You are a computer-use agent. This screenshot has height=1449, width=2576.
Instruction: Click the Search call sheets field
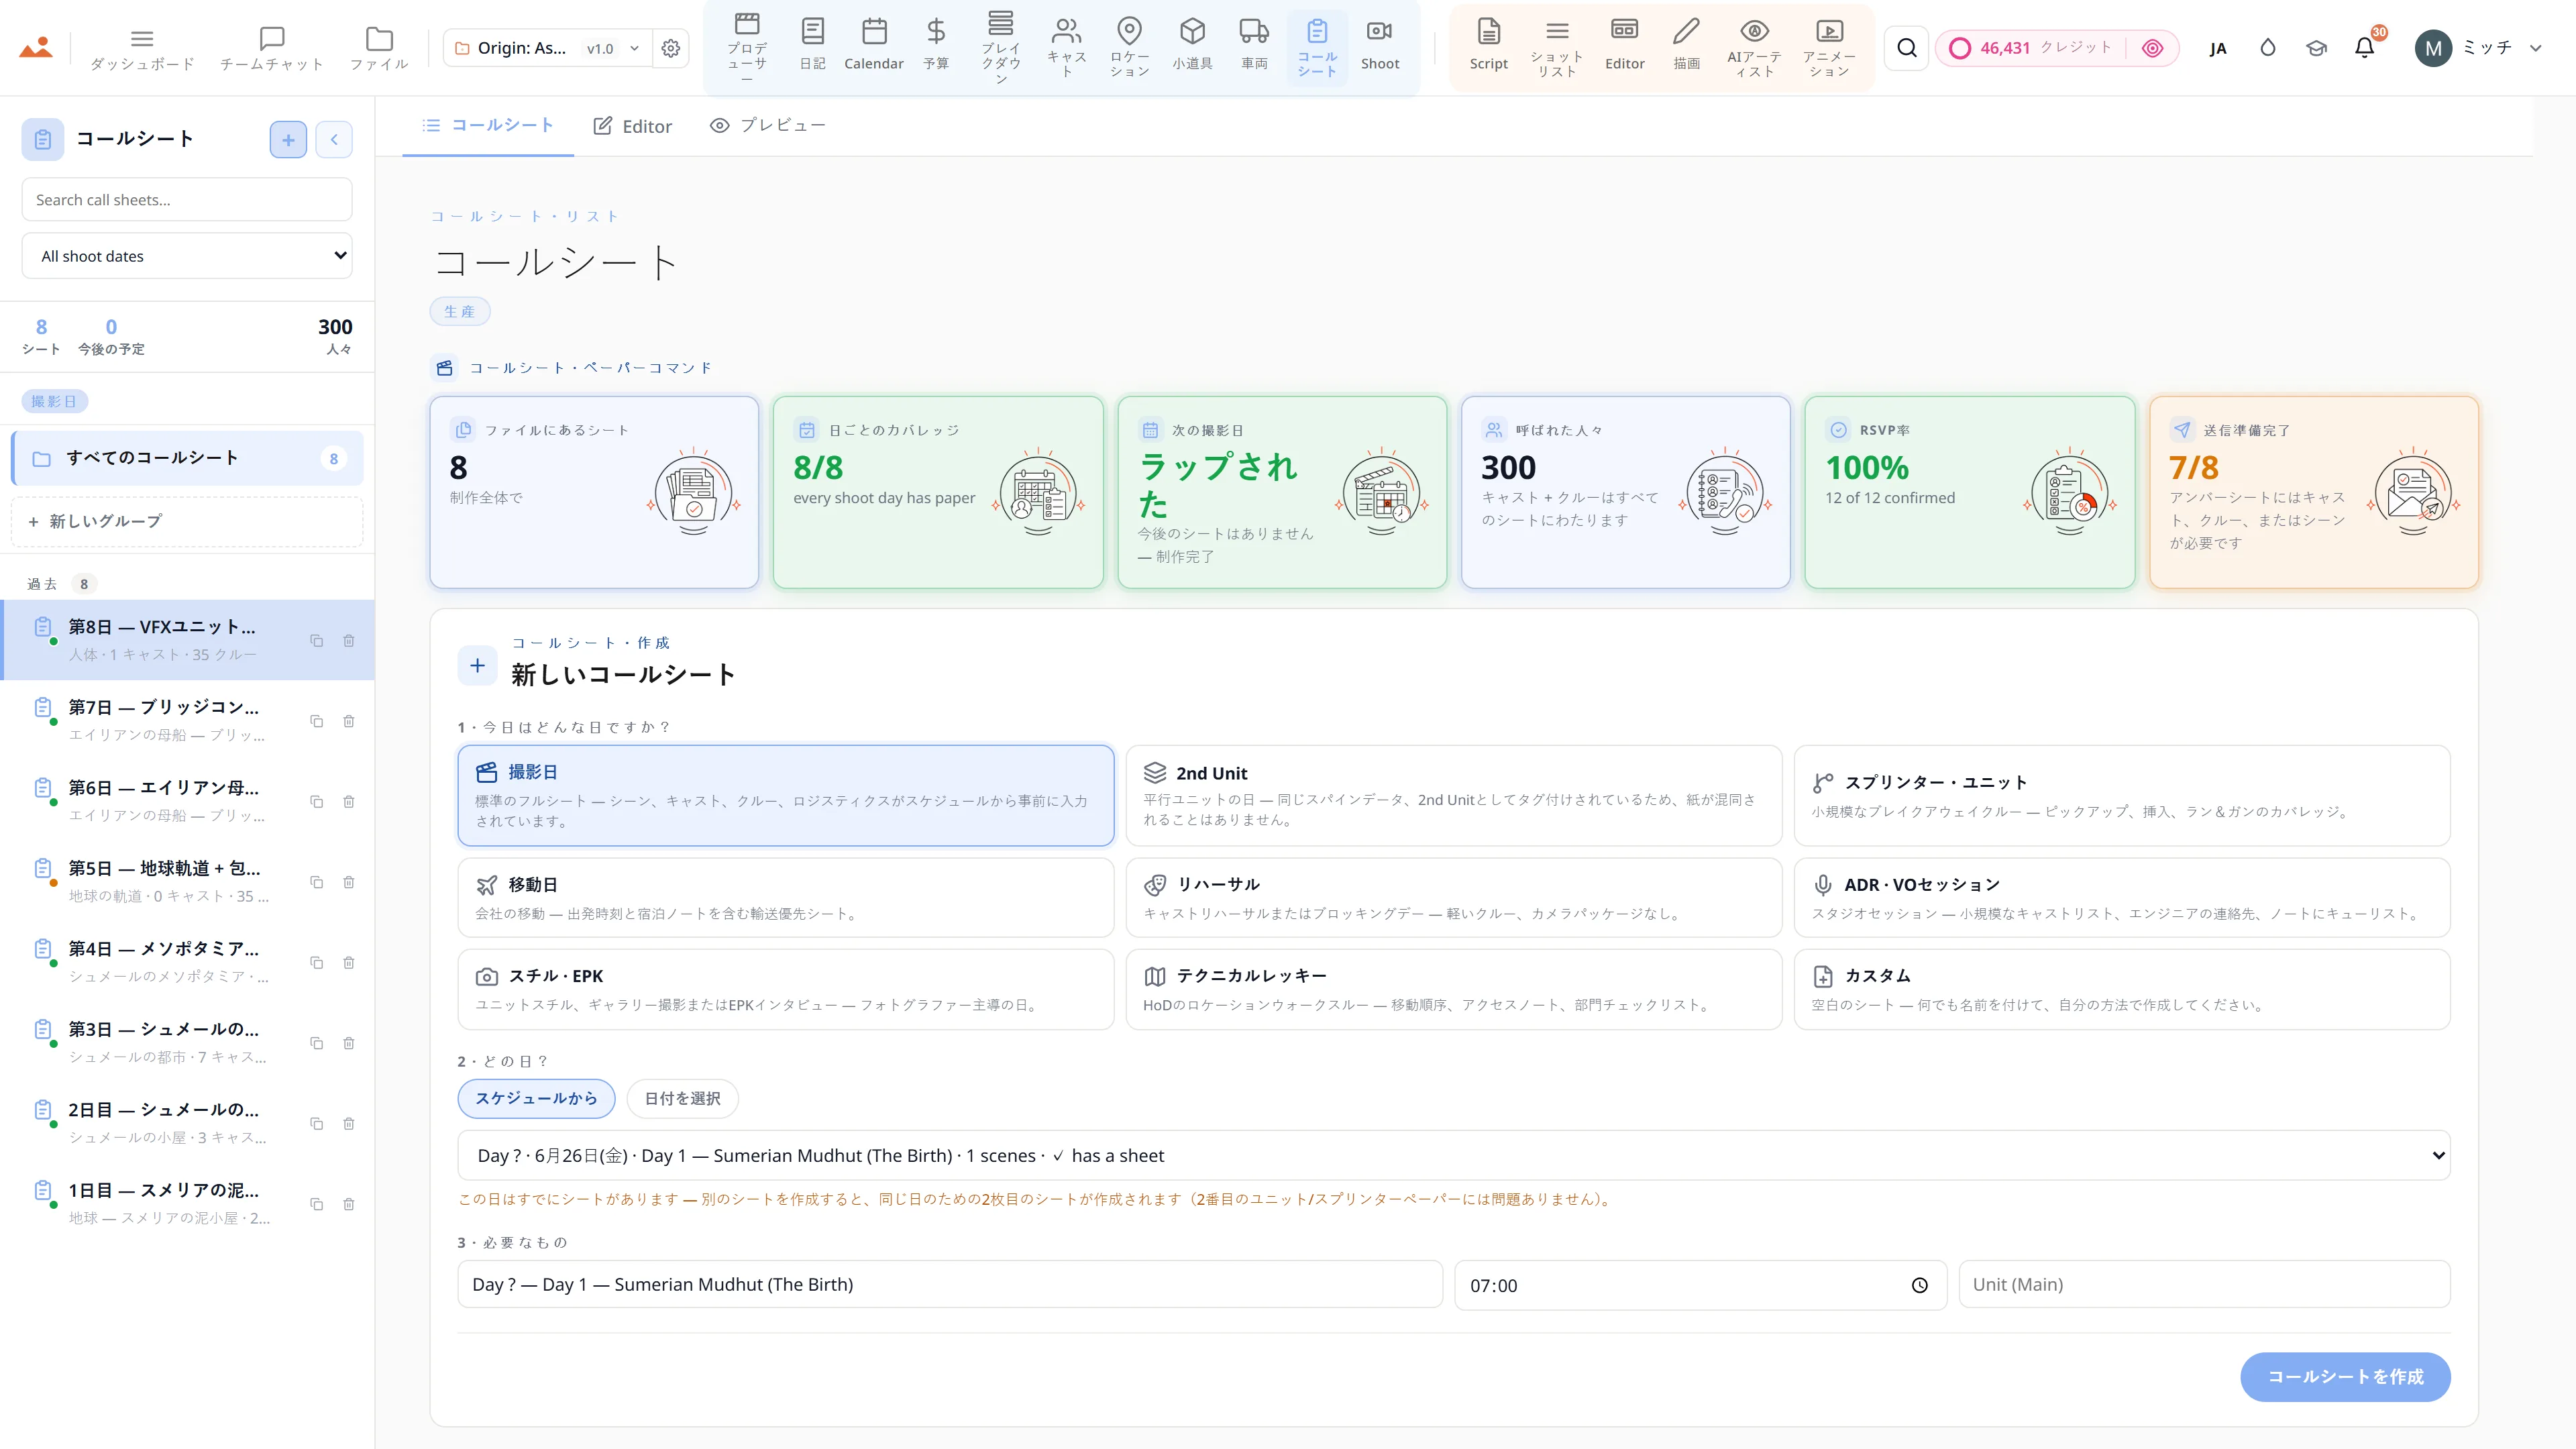187,199
